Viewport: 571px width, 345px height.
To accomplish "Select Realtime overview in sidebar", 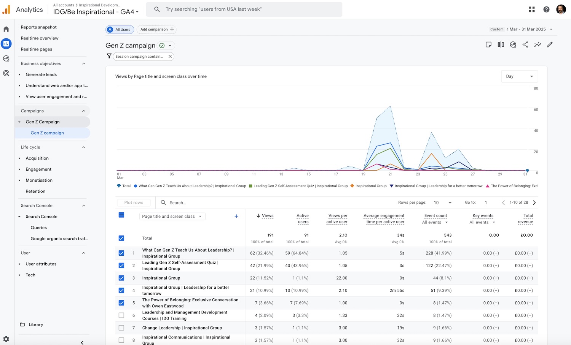I will tap(40, 38).
